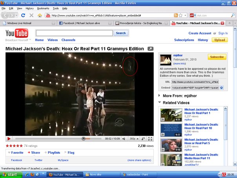The image size is (237, 178).
Task: Select the video URL text field
Action: (195, 82)
